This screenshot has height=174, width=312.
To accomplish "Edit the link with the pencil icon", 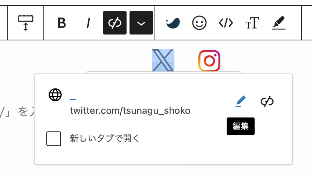I will 241,101.
